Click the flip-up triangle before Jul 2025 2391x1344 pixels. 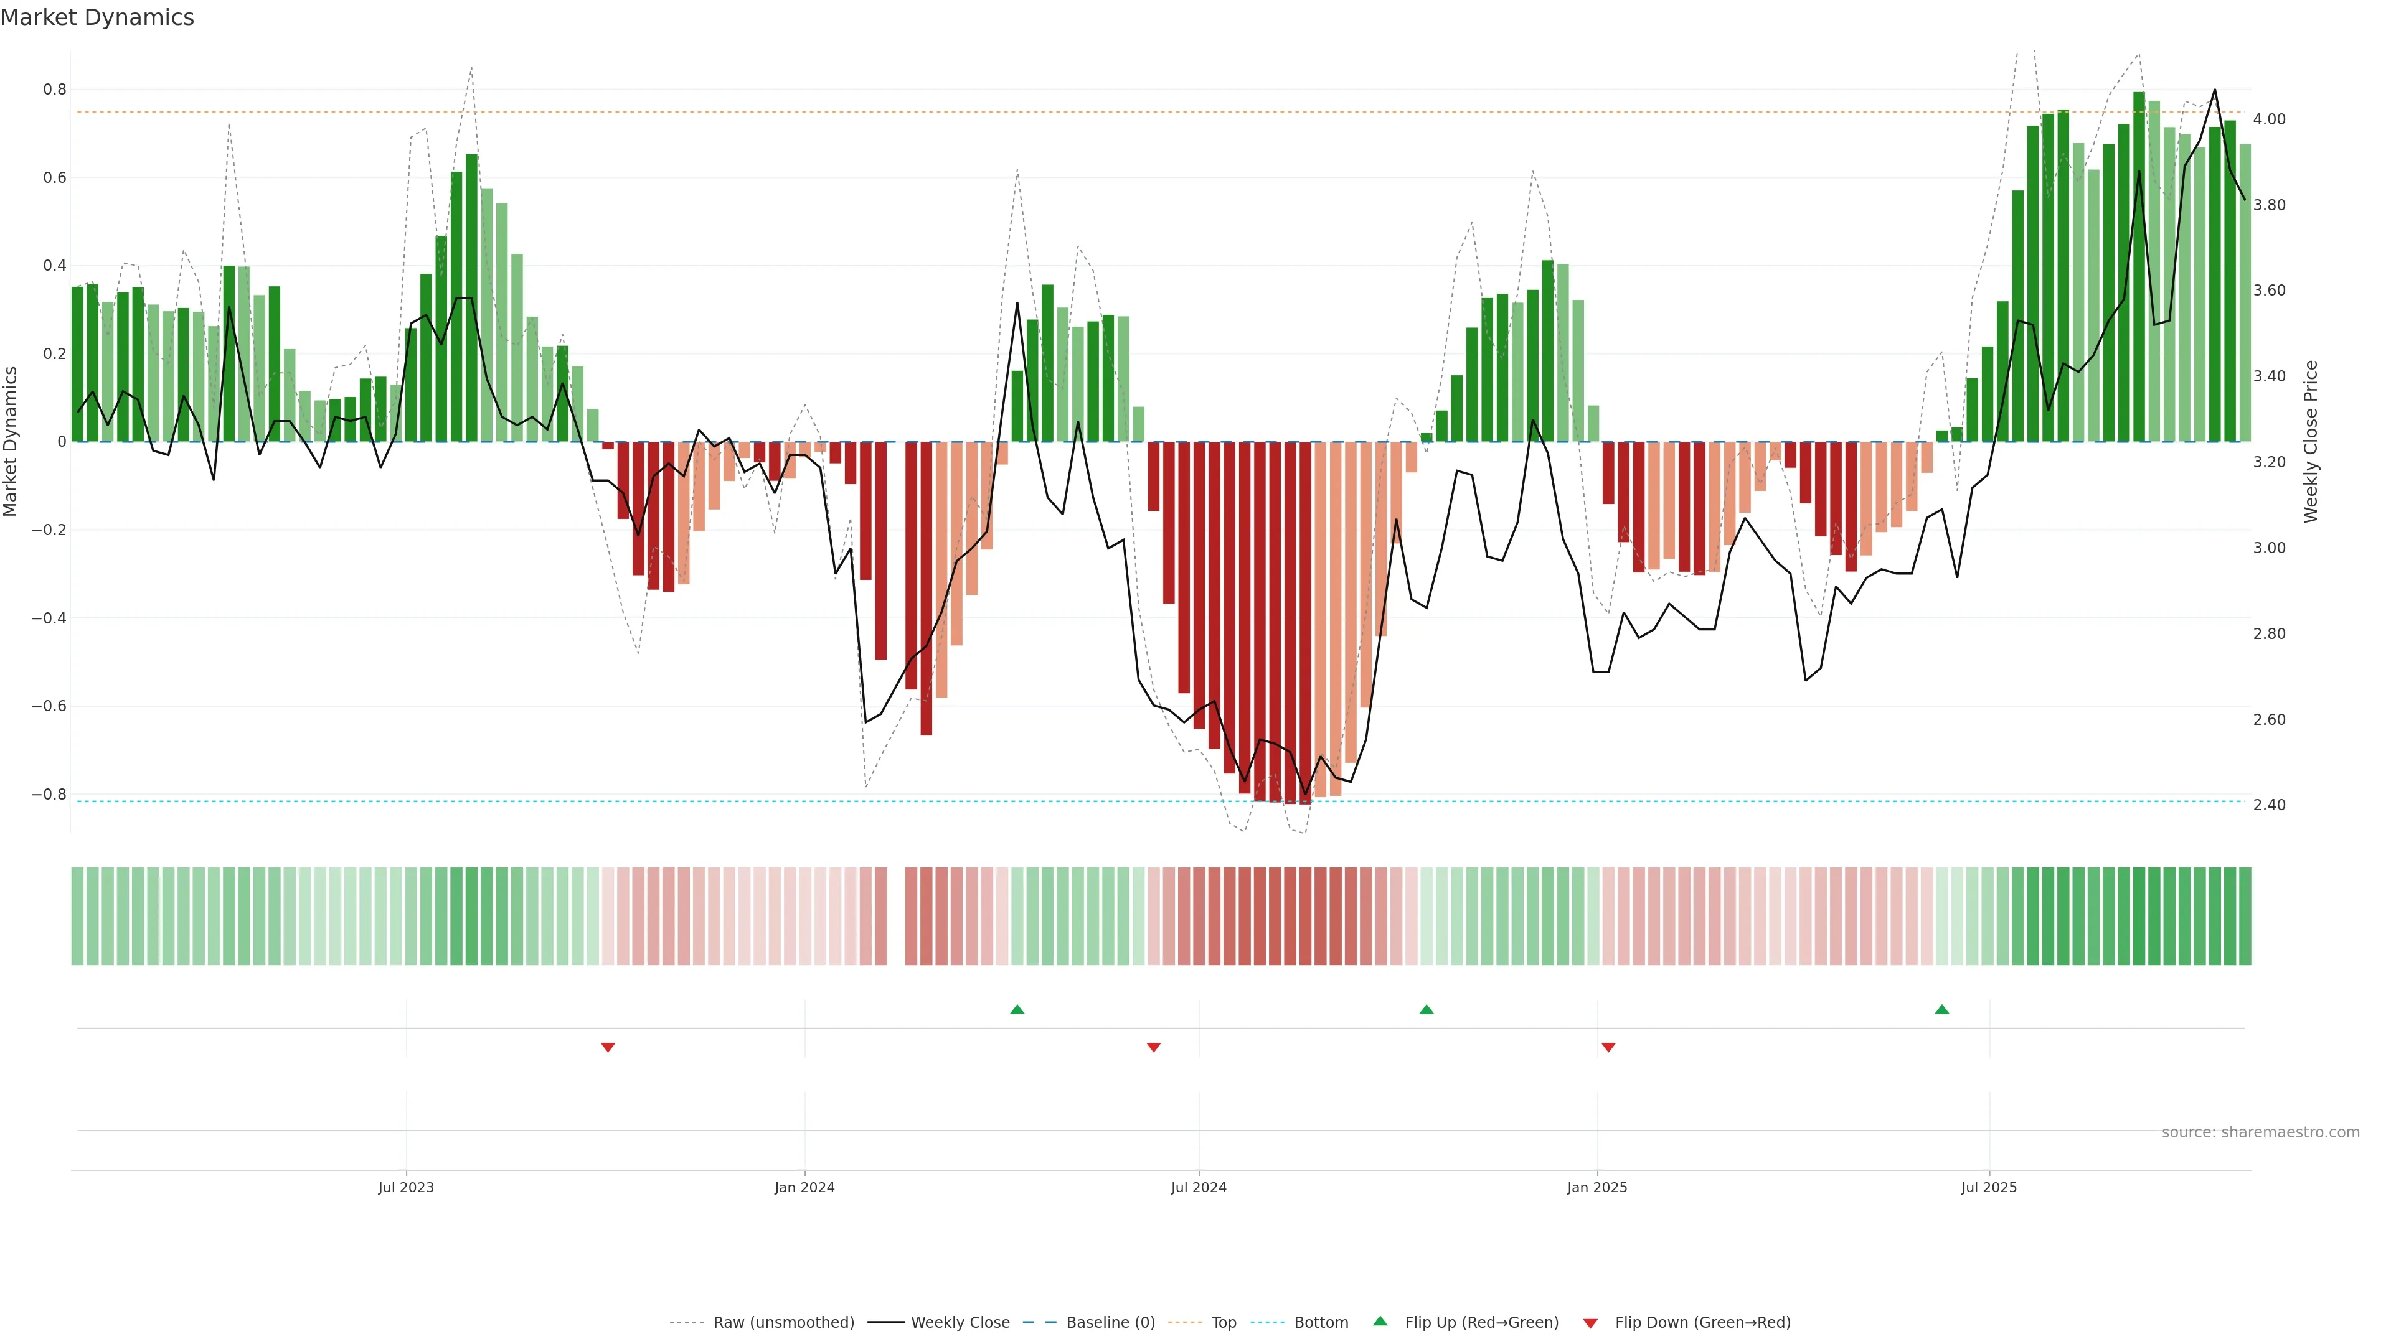coord(1942,1009)
